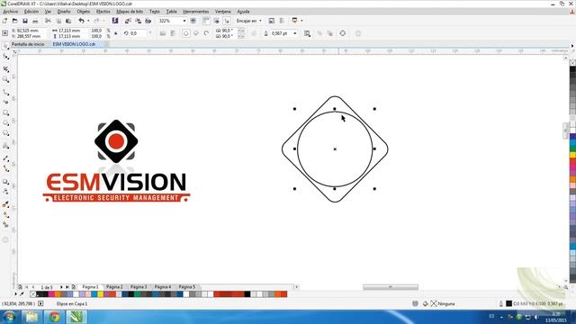Viewport: 576px width, 324px height.
Task: Click the Convert to curves icon
Action: [342, 33]
